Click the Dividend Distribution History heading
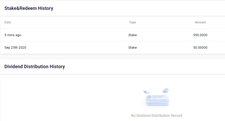The width and height of the screenshot is (225, 121). [x=35, y=67]
